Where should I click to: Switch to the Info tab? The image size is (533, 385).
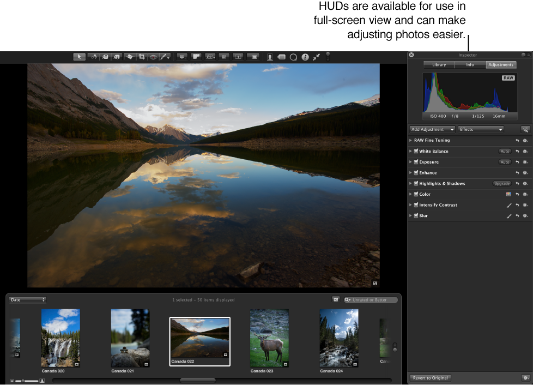(470, 65)
